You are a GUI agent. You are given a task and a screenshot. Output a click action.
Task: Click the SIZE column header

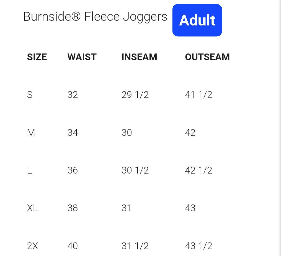37,57
